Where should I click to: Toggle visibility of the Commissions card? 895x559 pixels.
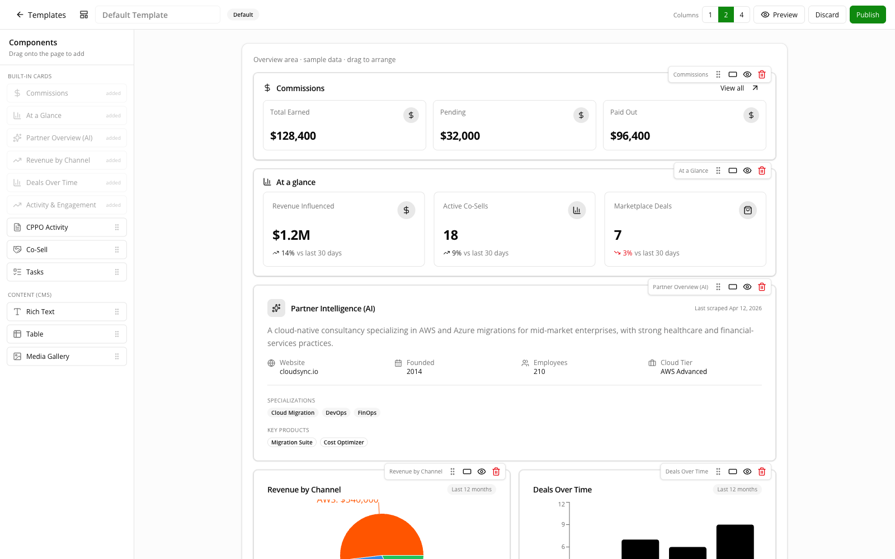(x=747, y=74)
